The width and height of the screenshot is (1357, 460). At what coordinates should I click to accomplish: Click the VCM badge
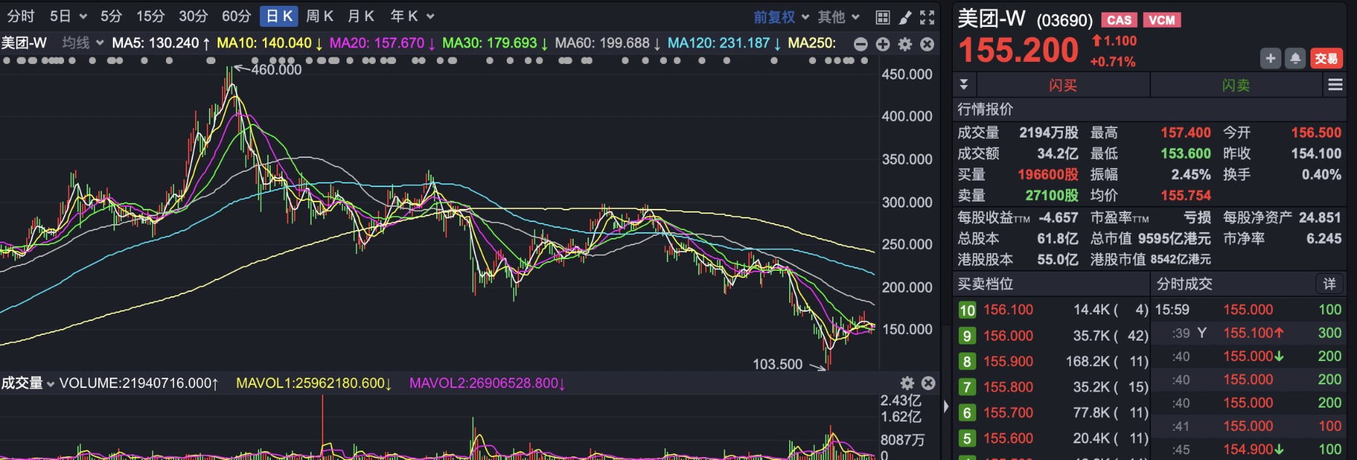click(x=1162, y=20)
